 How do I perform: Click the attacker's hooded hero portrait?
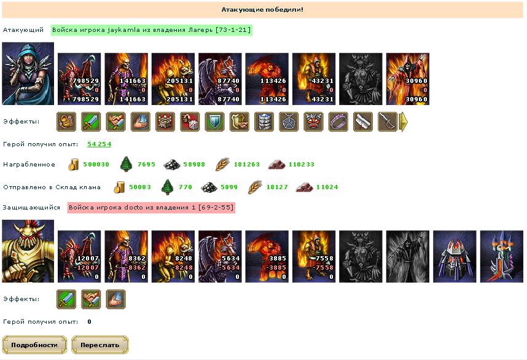tap(28, 74)
